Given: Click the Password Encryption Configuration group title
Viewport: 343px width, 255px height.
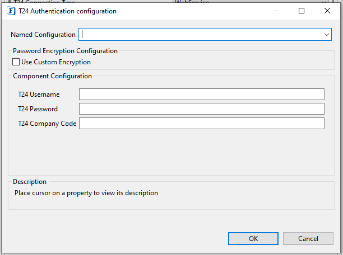Looking at the screenshot, I should [65, 51].
